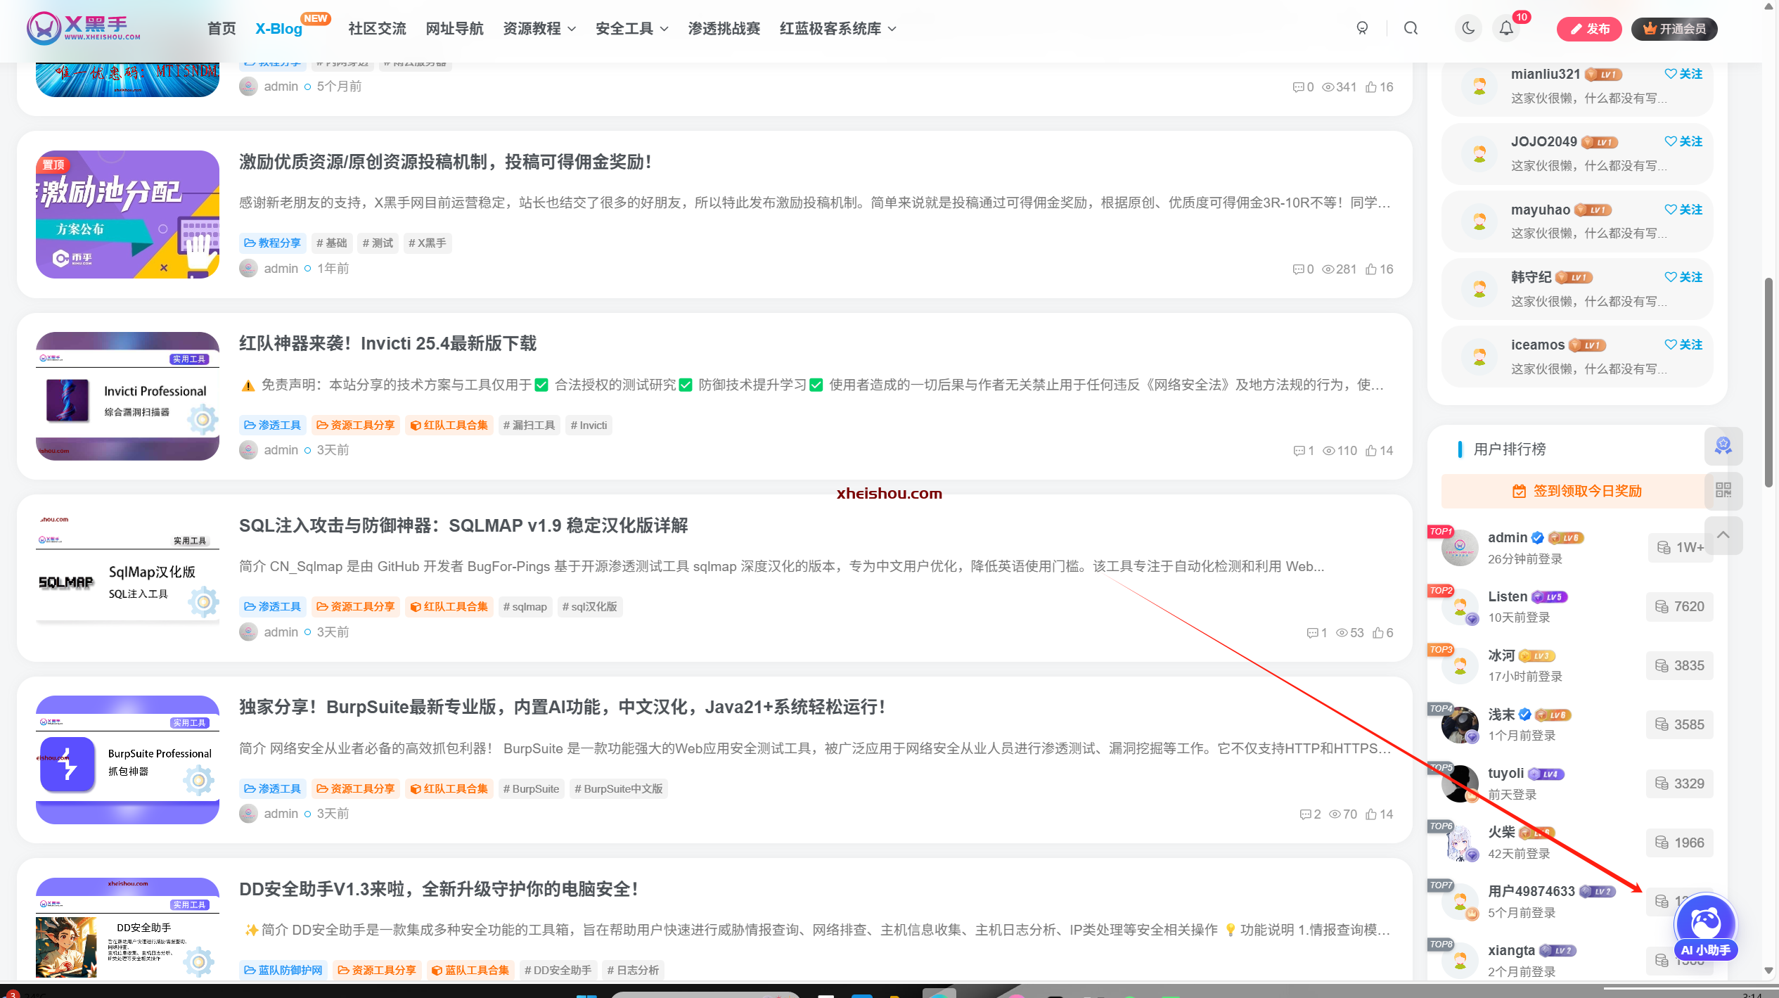Screen dimensions: 1779x998
Task: Open the X-Blog menu item
Action: pyautogui.click(x=278, y=28)
